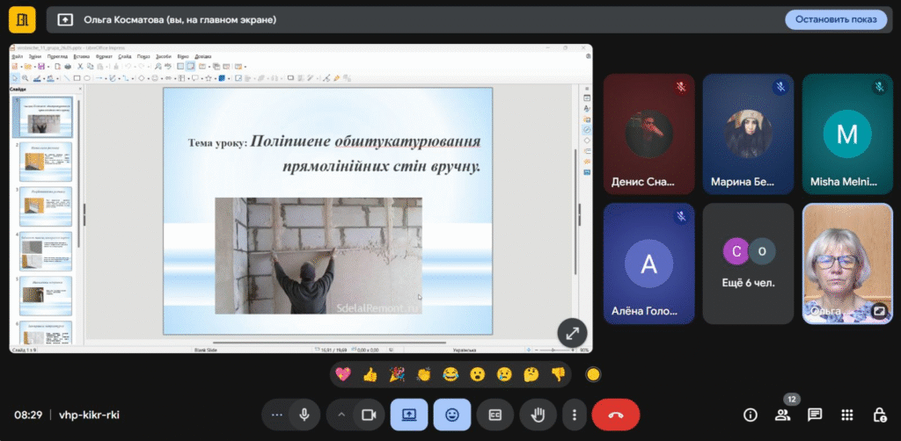The width and height of the screenshot is (901, 441).
Task: Leave the call with red hang-up button
Action: coord(616,415)
